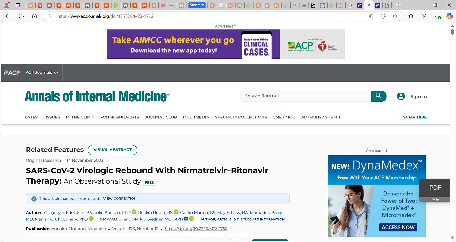456x242 pixels.
Task: Click the ACP logo in the gray bar
Action: 12,73
